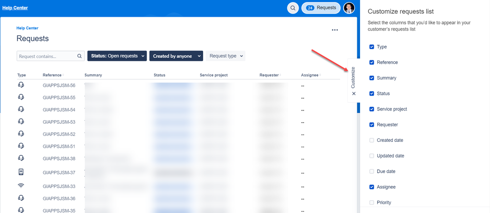Click the headset icon for GIAPPSJSM-54
Viewport: 490px width, 213px height.
point(21,109)
